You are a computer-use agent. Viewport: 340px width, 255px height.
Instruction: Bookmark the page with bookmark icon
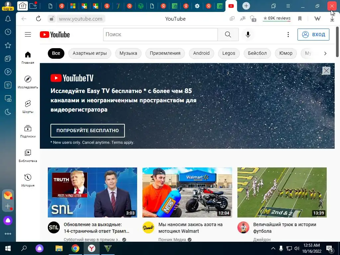[300, 19]
